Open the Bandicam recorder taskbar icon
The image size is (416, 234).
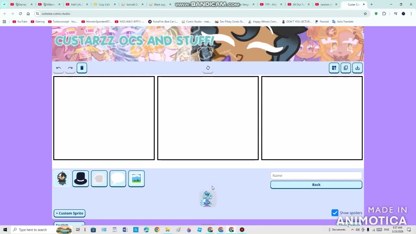(x=242, y=230)
